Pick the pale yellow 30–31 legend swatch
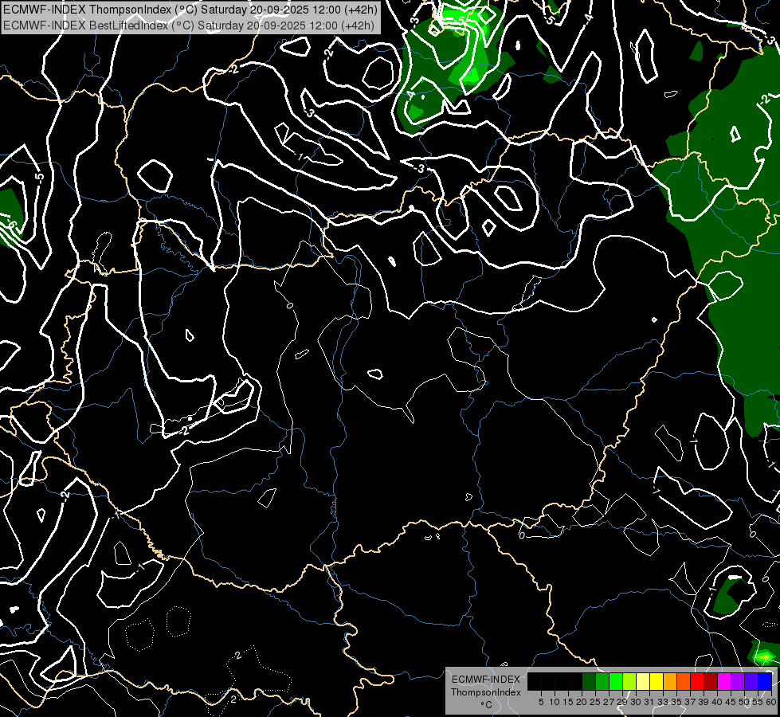Viewport: 780px width, 717px height. pos(643,681)
